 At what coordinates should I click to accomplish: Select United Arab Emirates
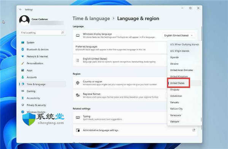(x=184, y=70)
